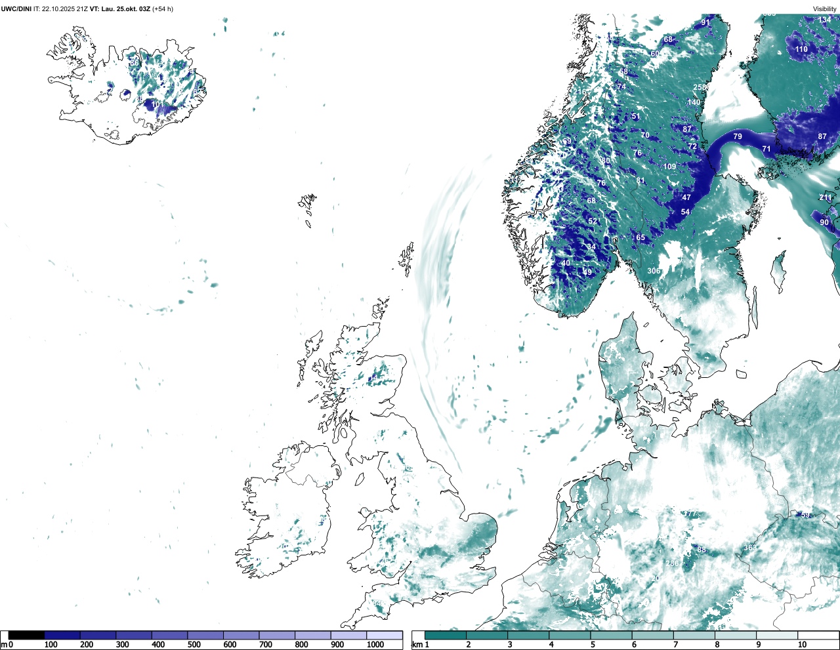Select the value 91 in northern Sweden
Screen dimensions: 840x650
[705, 22]
